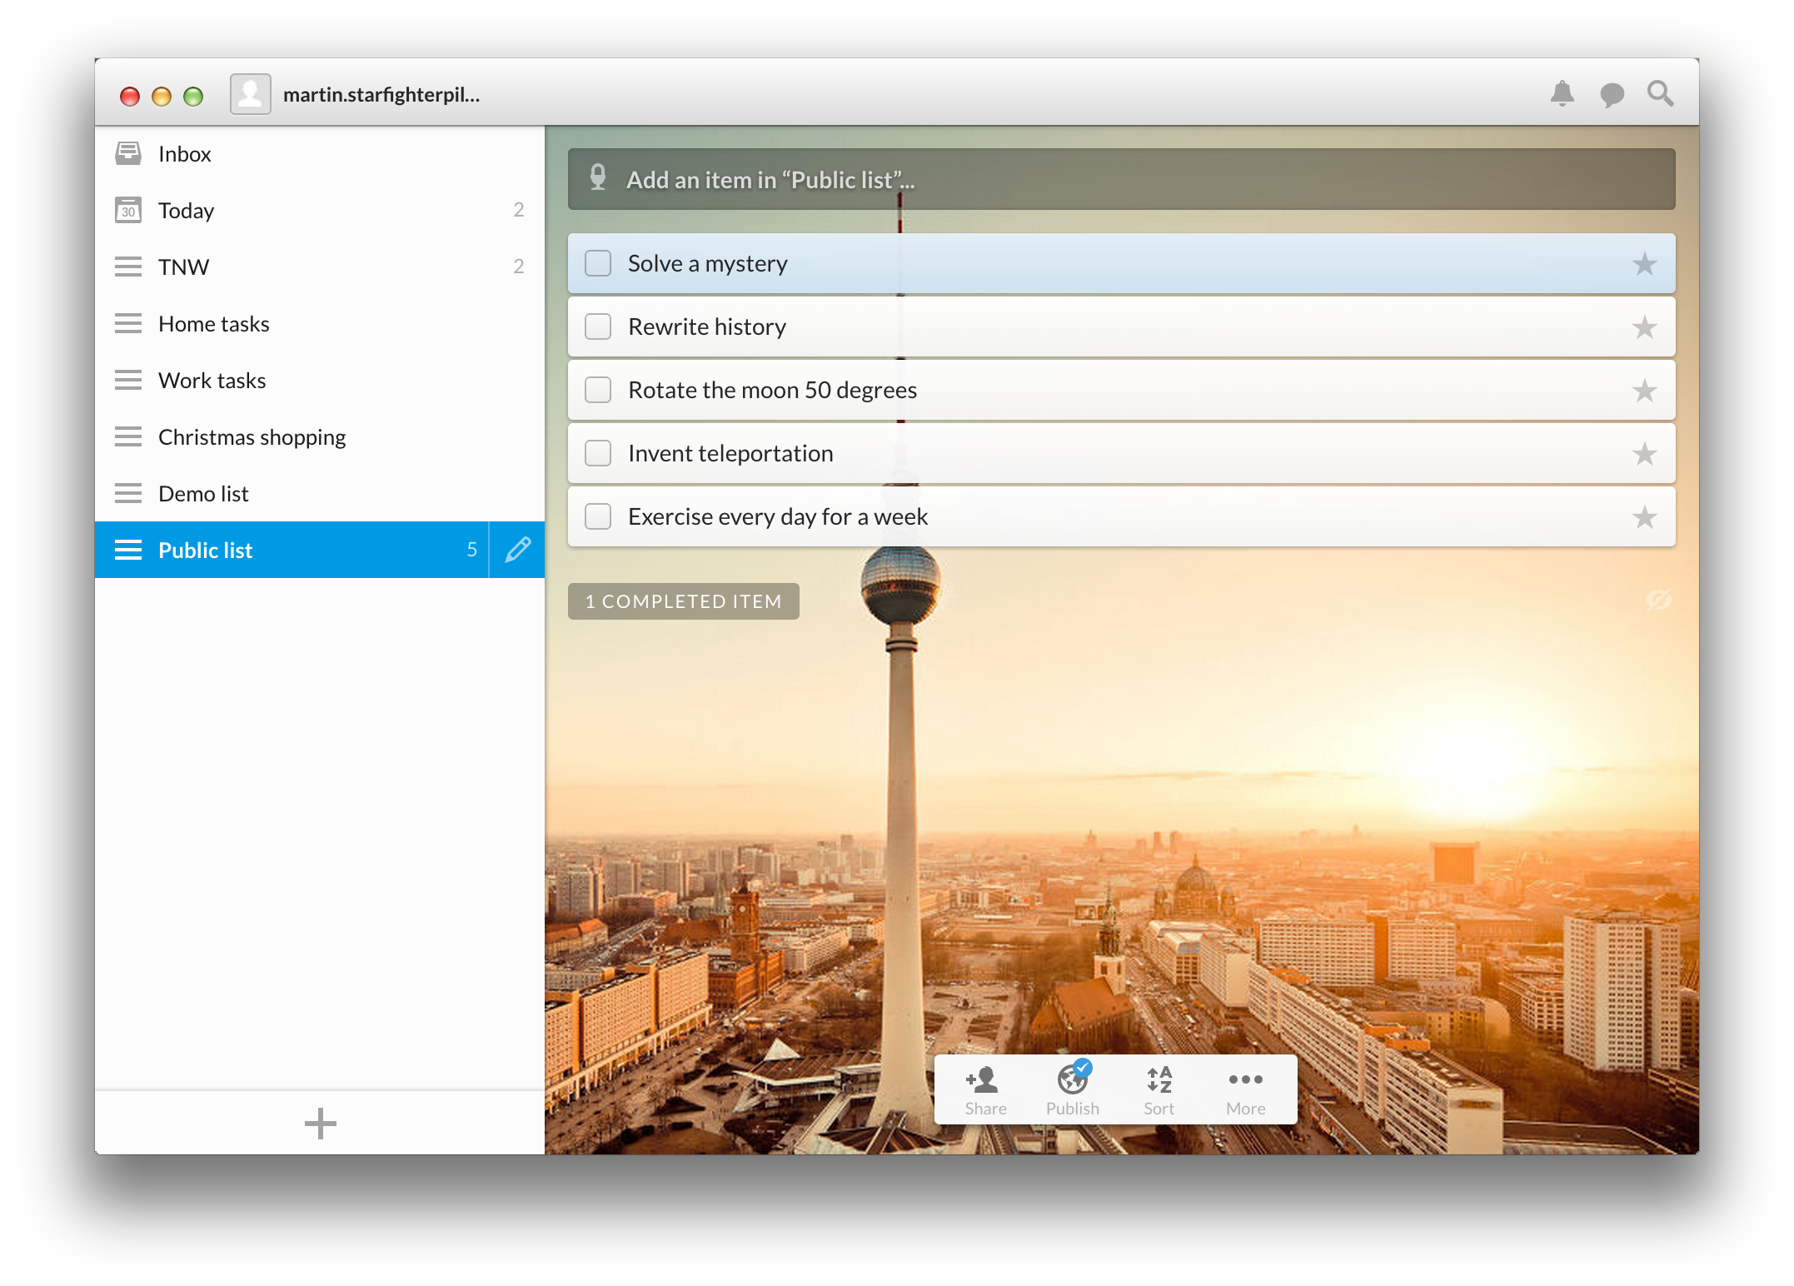
Task: Star the Rewrite history item
Action: click(x=1644, y=327)
